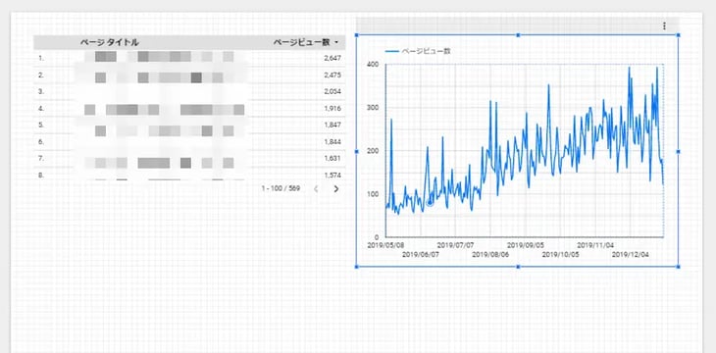The image size is (716, 353).
Task: Click the 2019/07/07 x-axis date label
Action: click(456, 245)
